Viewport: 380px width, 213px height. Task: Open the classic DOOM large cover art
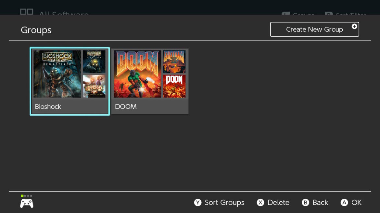[x=137, y=74]
